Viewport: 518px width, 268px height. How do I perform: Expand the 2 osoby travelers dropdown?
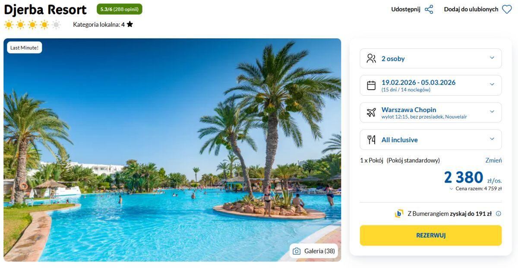(x=492, y=58)
